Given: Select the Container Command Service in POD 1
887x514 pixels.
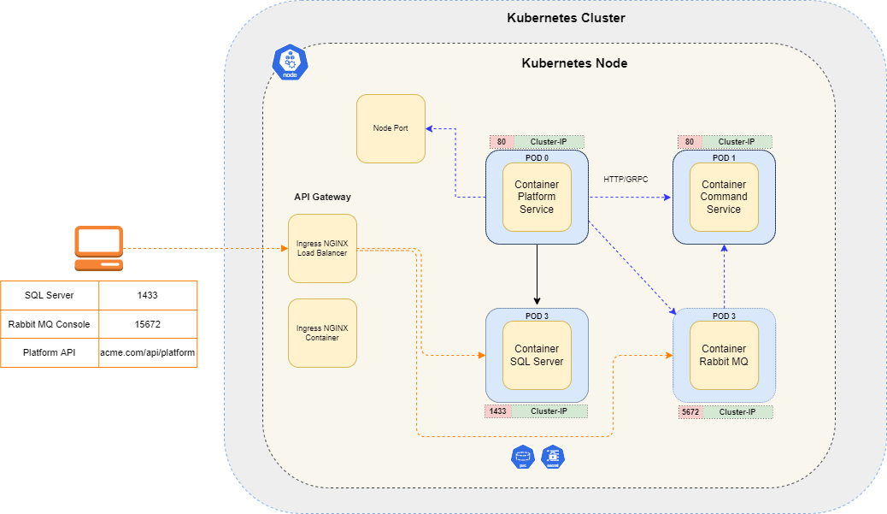Looking at the screenshot, I should point(724,198).
